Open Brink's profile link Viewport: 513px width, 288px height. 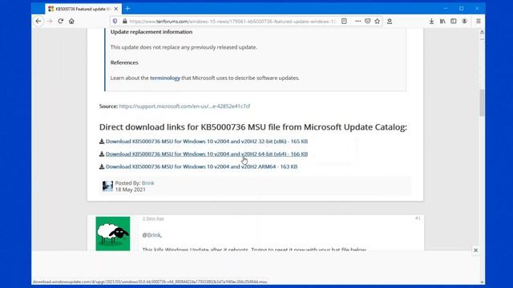(x=147, y=183)
